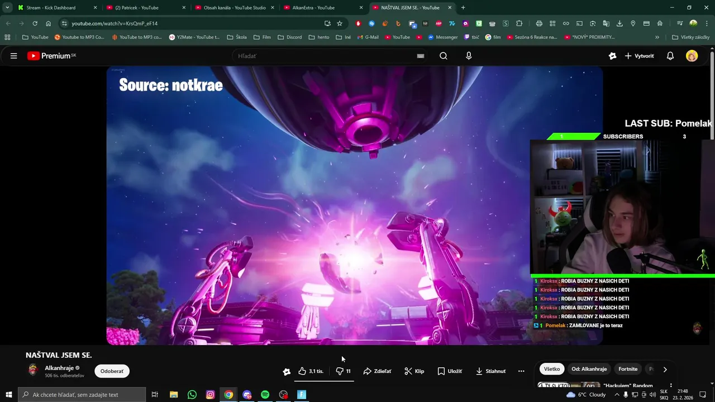Screen dimensions: 715x402
Task: Click the YouTube search magnifier button
Action: (444, 56)
